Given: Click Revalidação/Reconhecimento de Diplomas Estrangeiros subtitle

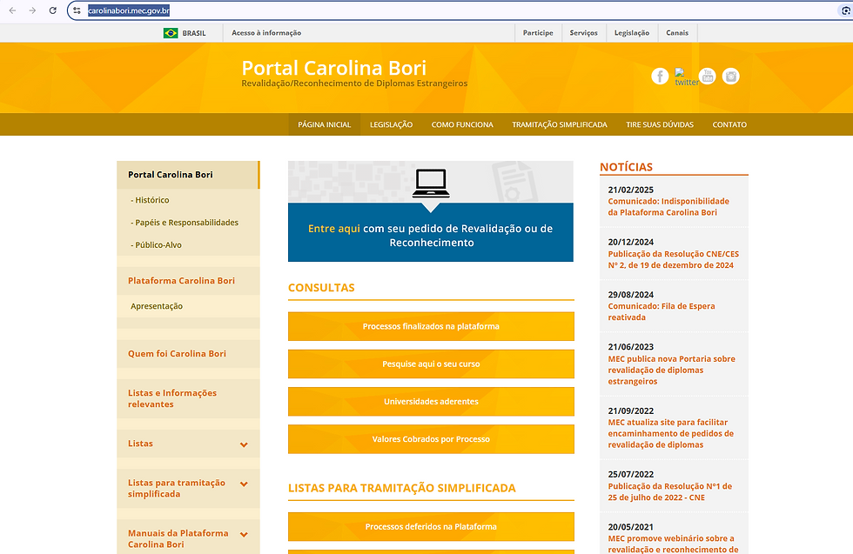Looking at the screenshot, I should click(354, 83).
